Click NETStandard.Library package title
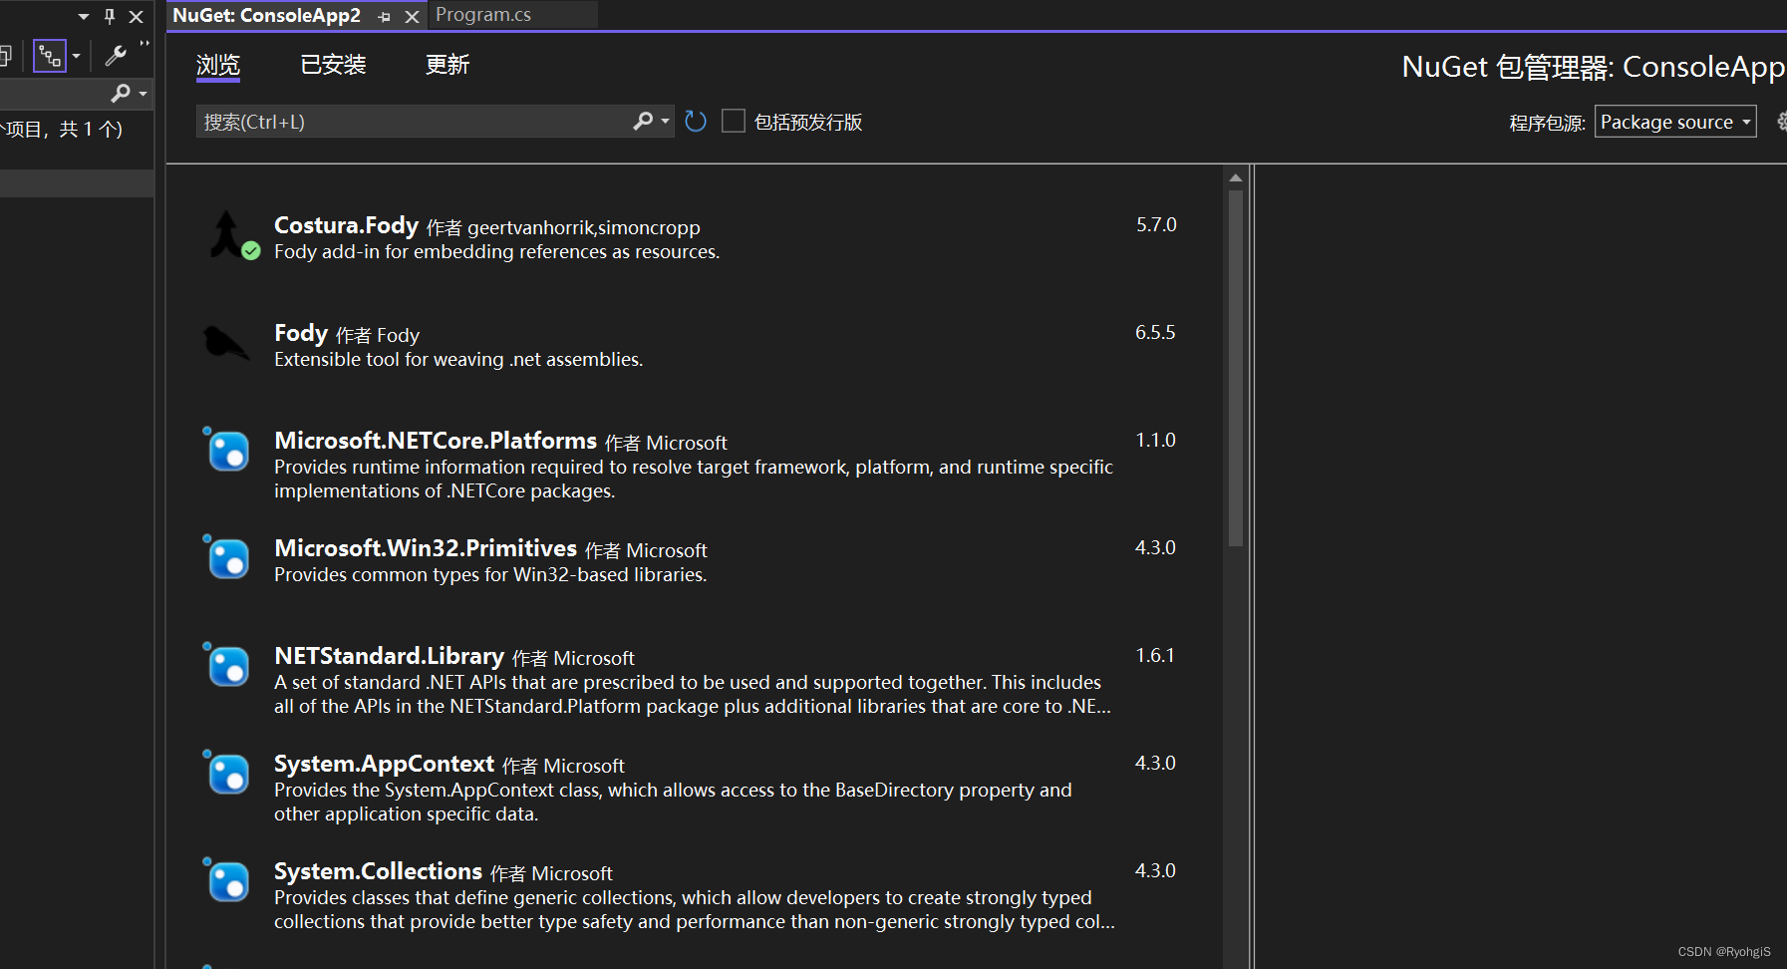The width and height of the screenshot is (1787, 969). [389, 656]
